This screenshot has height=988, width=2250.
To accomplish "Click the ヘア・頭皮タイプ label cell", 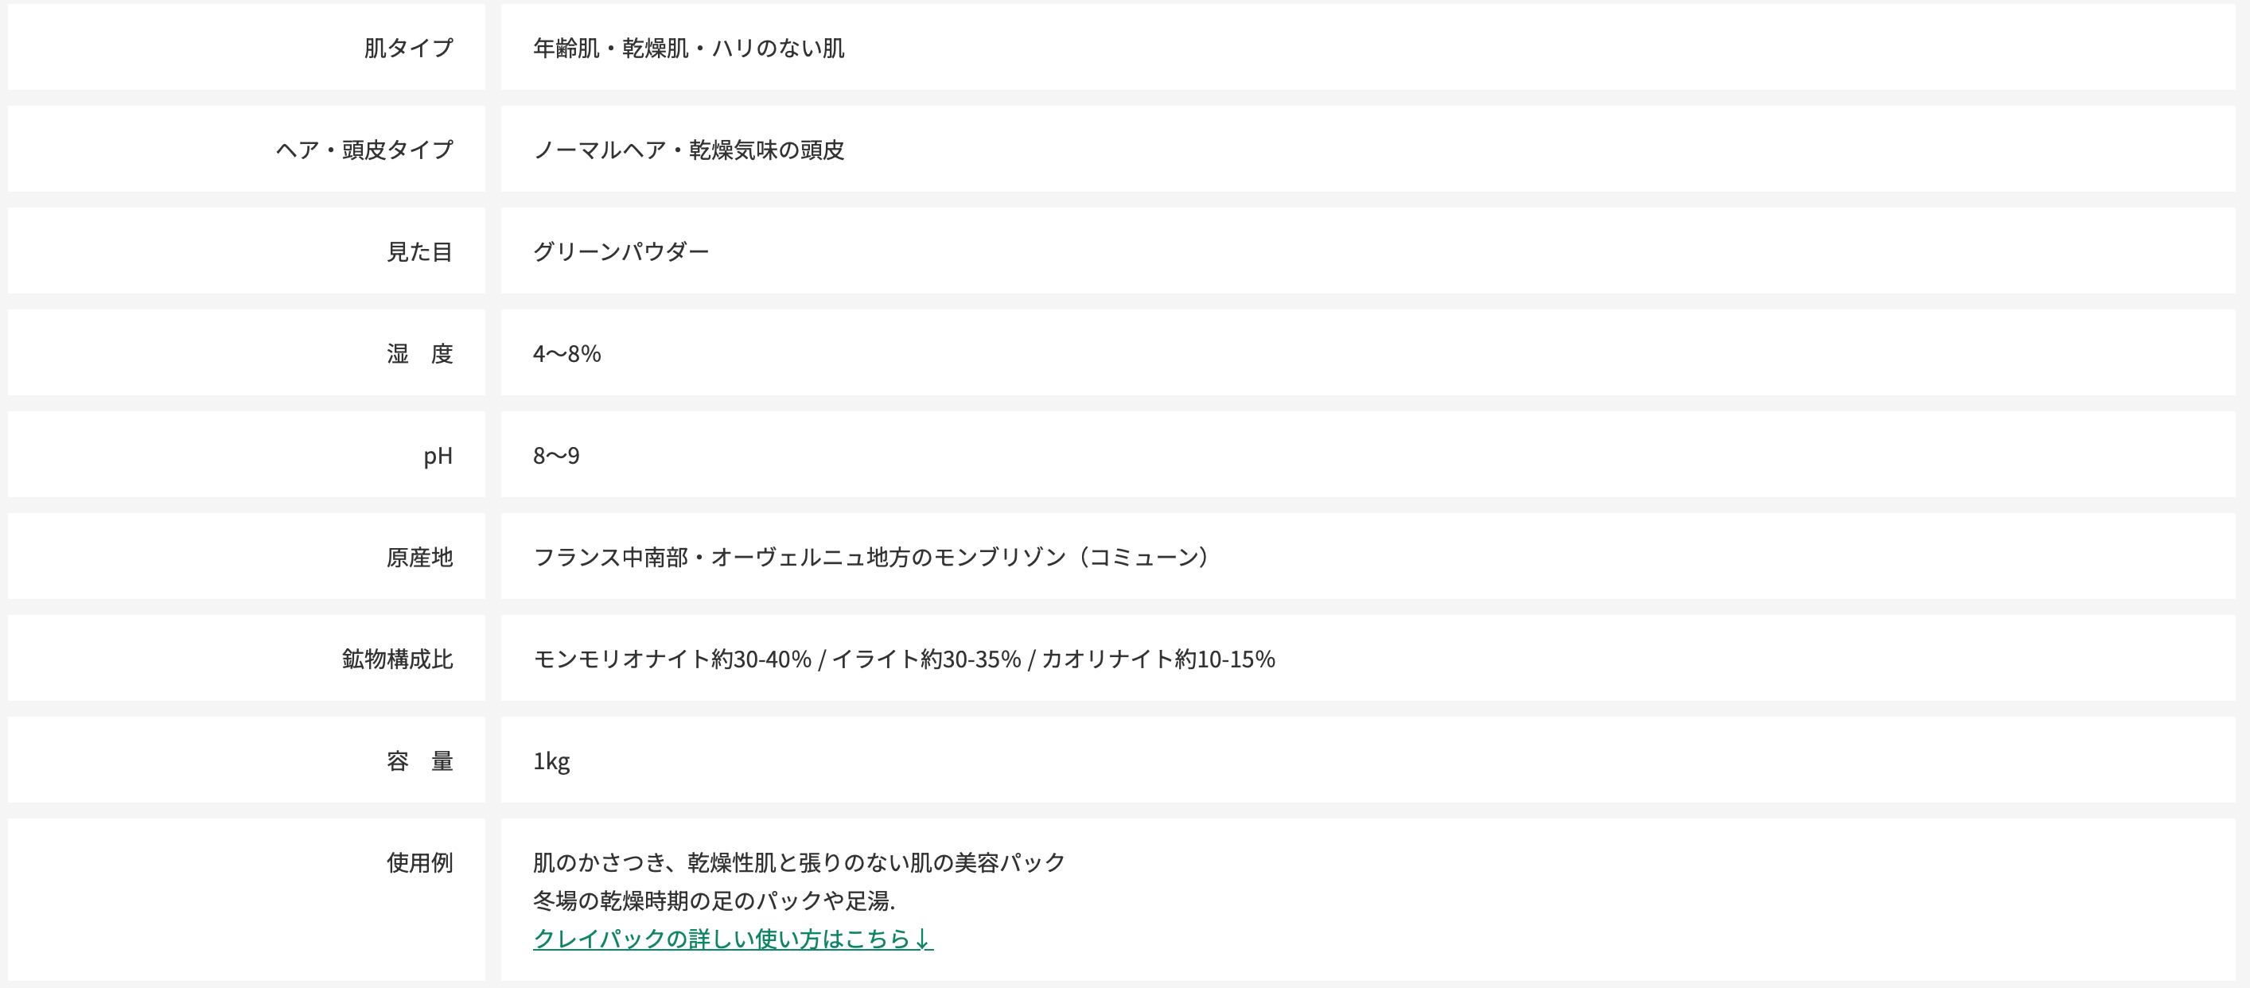I will 364,150.
